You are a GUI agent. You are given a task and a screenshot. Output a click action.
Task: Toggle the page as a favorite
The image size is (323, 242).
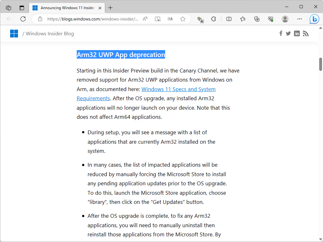pos(183,19)
